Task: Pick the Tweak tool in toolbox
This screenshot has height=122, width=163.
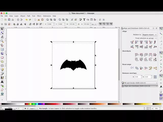Action: pos(2,37)
